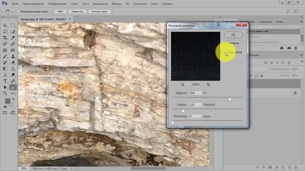The width and height of the screenshot is (305, 171).
Task: Reset default foreground and background colors
Action: [x=5, y=107]
